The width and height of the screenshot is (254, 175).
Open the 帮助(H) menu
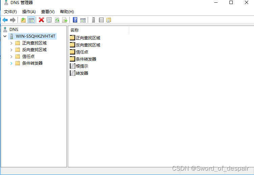pos(67,12)
